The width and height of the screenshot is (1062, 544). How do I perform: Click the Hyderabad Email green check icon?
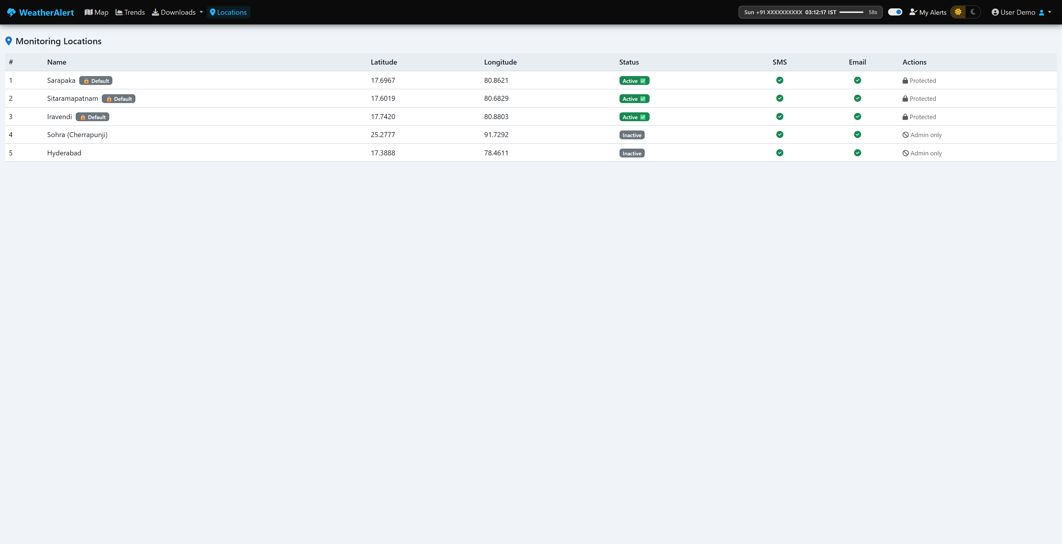(x=857, y=153)
